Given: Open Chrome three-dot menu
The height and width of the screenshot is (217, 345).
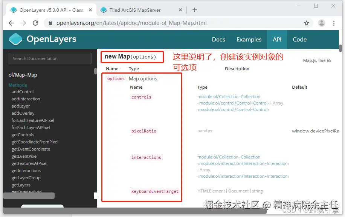Looking at the screenshot, I should (x=334, y=23).
